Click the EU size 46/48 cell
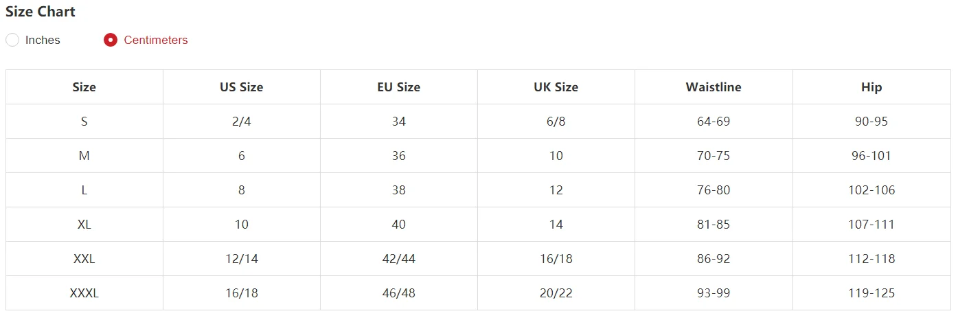 (398, 293)
